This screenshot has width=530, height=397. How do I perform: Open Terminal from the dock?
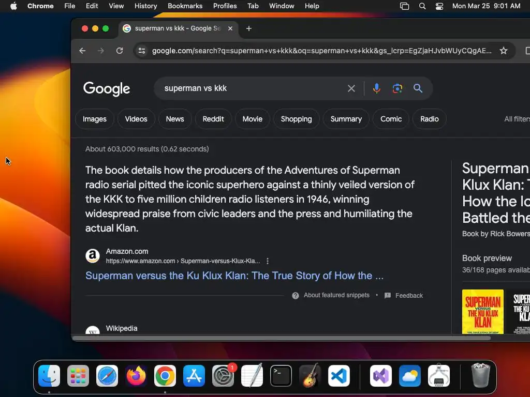(281, 376)
